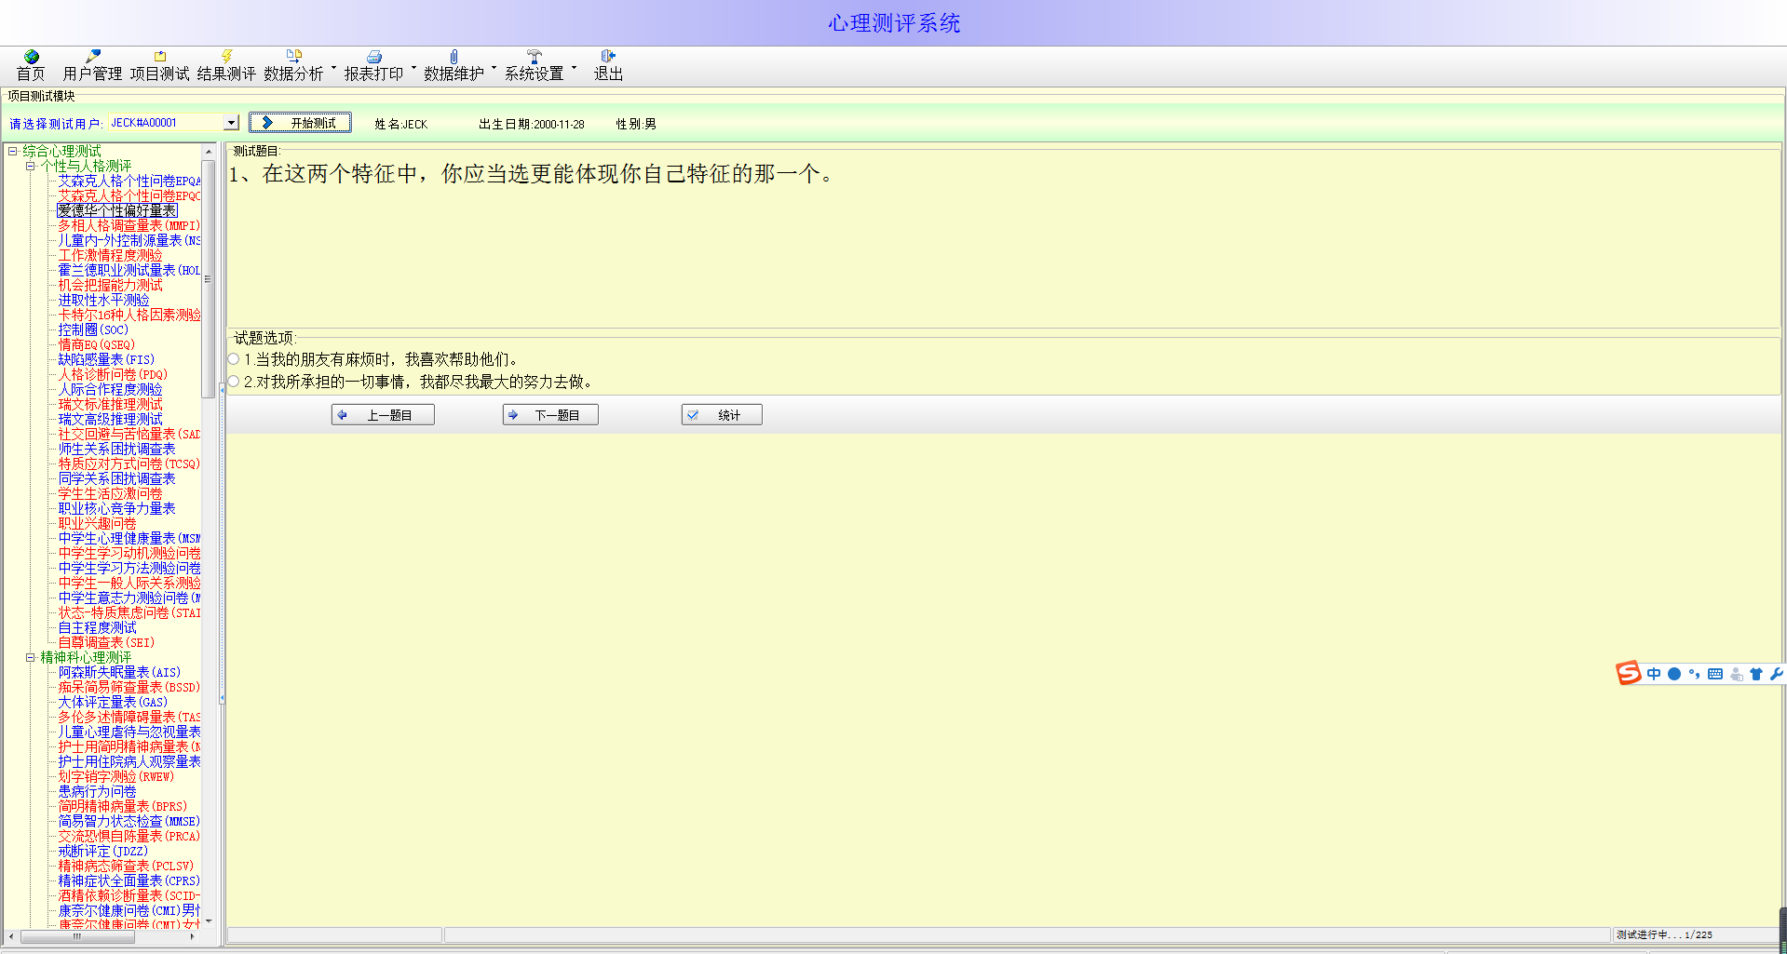Select 进取性水平测验 tree item

point(103,300)
